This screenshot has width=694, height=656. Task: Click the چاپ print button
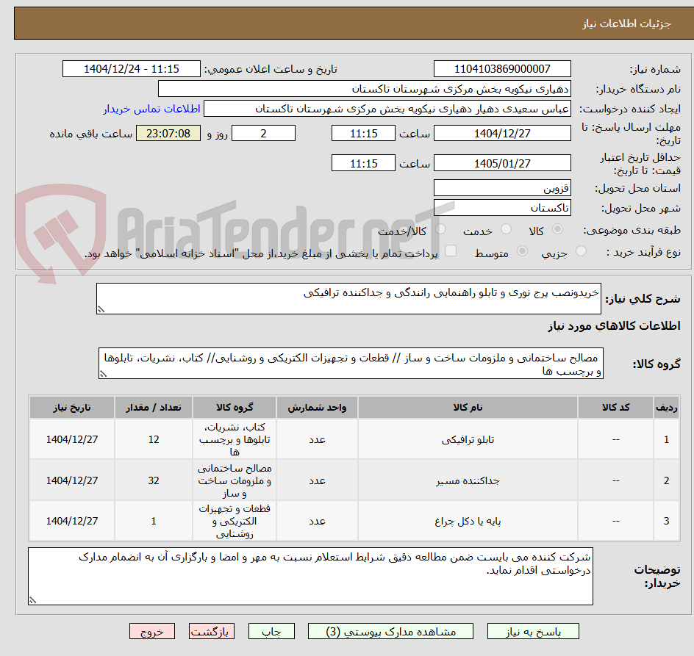coord(271,631)
